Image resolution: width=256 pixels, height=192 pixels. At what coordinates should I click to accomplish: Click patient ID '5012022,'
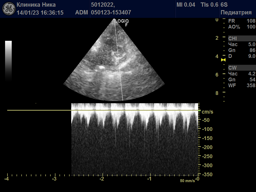[103, 5]
